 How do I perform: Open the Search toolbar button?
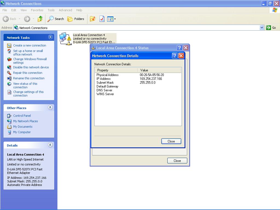pos(56,19)
